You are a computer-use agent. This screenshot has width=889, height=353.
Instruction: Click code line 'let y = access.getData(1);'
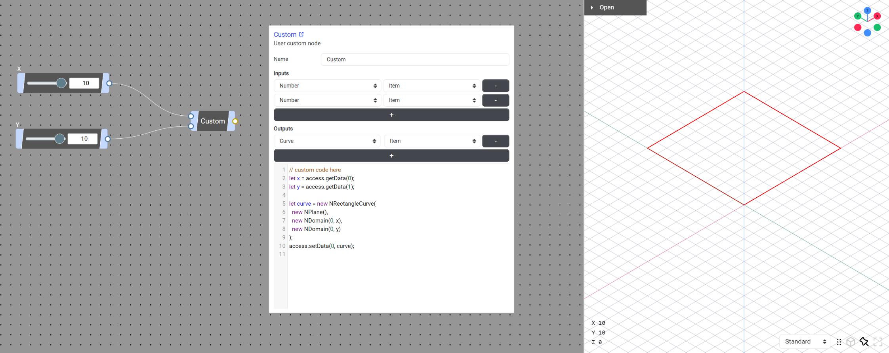click(x=322, y=187)
